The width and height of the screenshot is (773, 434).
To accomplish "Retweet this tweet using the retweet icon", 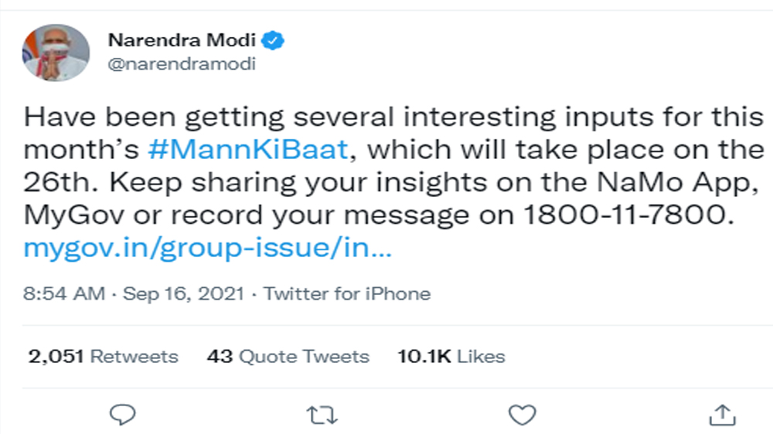I will tap(322, 415).
